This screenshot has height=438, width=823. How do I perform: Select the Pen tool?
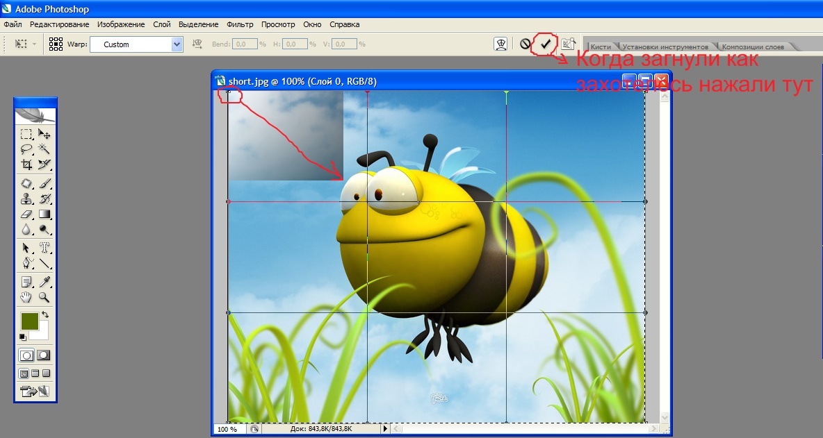click(x=26, y=263)
